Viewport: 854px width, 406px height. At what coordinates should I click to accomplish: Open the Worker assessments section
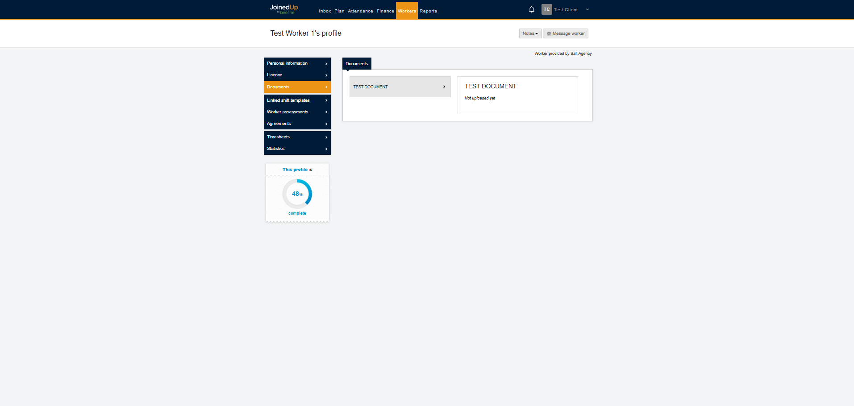pyautogui.click(x=297, y=112)
